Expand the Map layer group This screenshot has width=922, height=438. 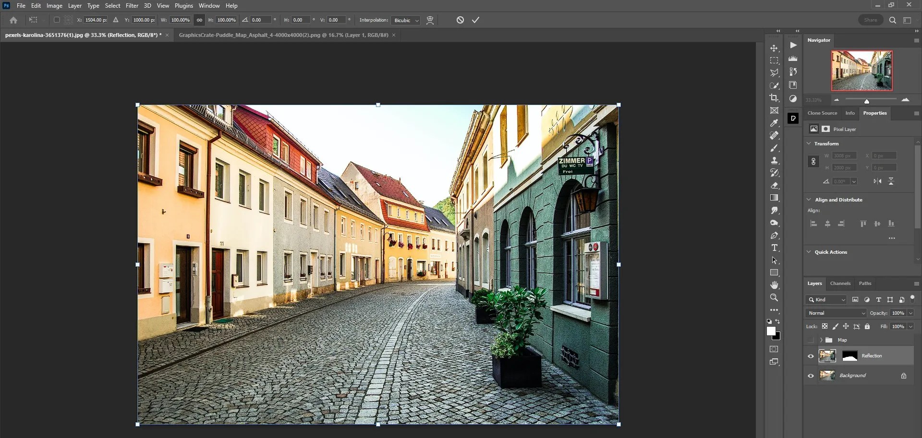(x=822, y=340)
